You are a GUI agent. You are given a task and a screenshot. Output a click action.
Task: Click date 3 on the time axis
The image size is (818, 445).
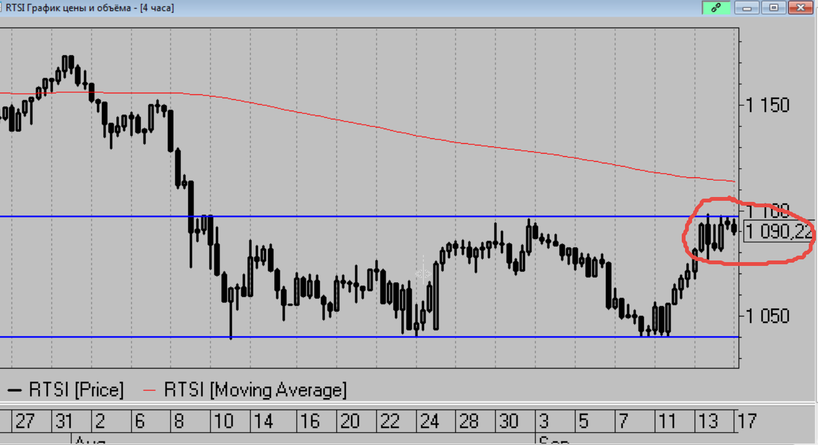tap(544, 421)
